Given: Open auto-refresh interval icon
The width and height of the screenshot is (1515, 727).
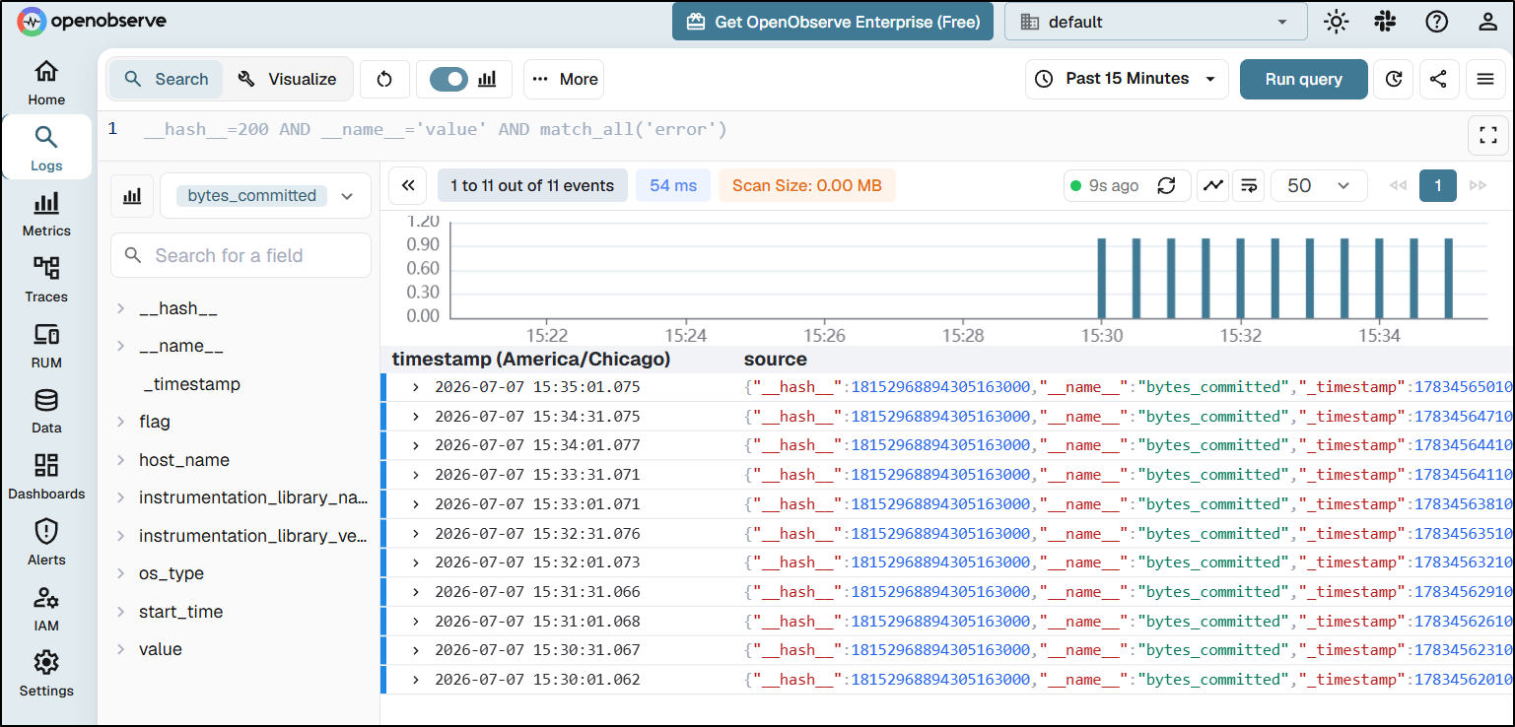Looking at the screenshot, I should pos(1394,79).
